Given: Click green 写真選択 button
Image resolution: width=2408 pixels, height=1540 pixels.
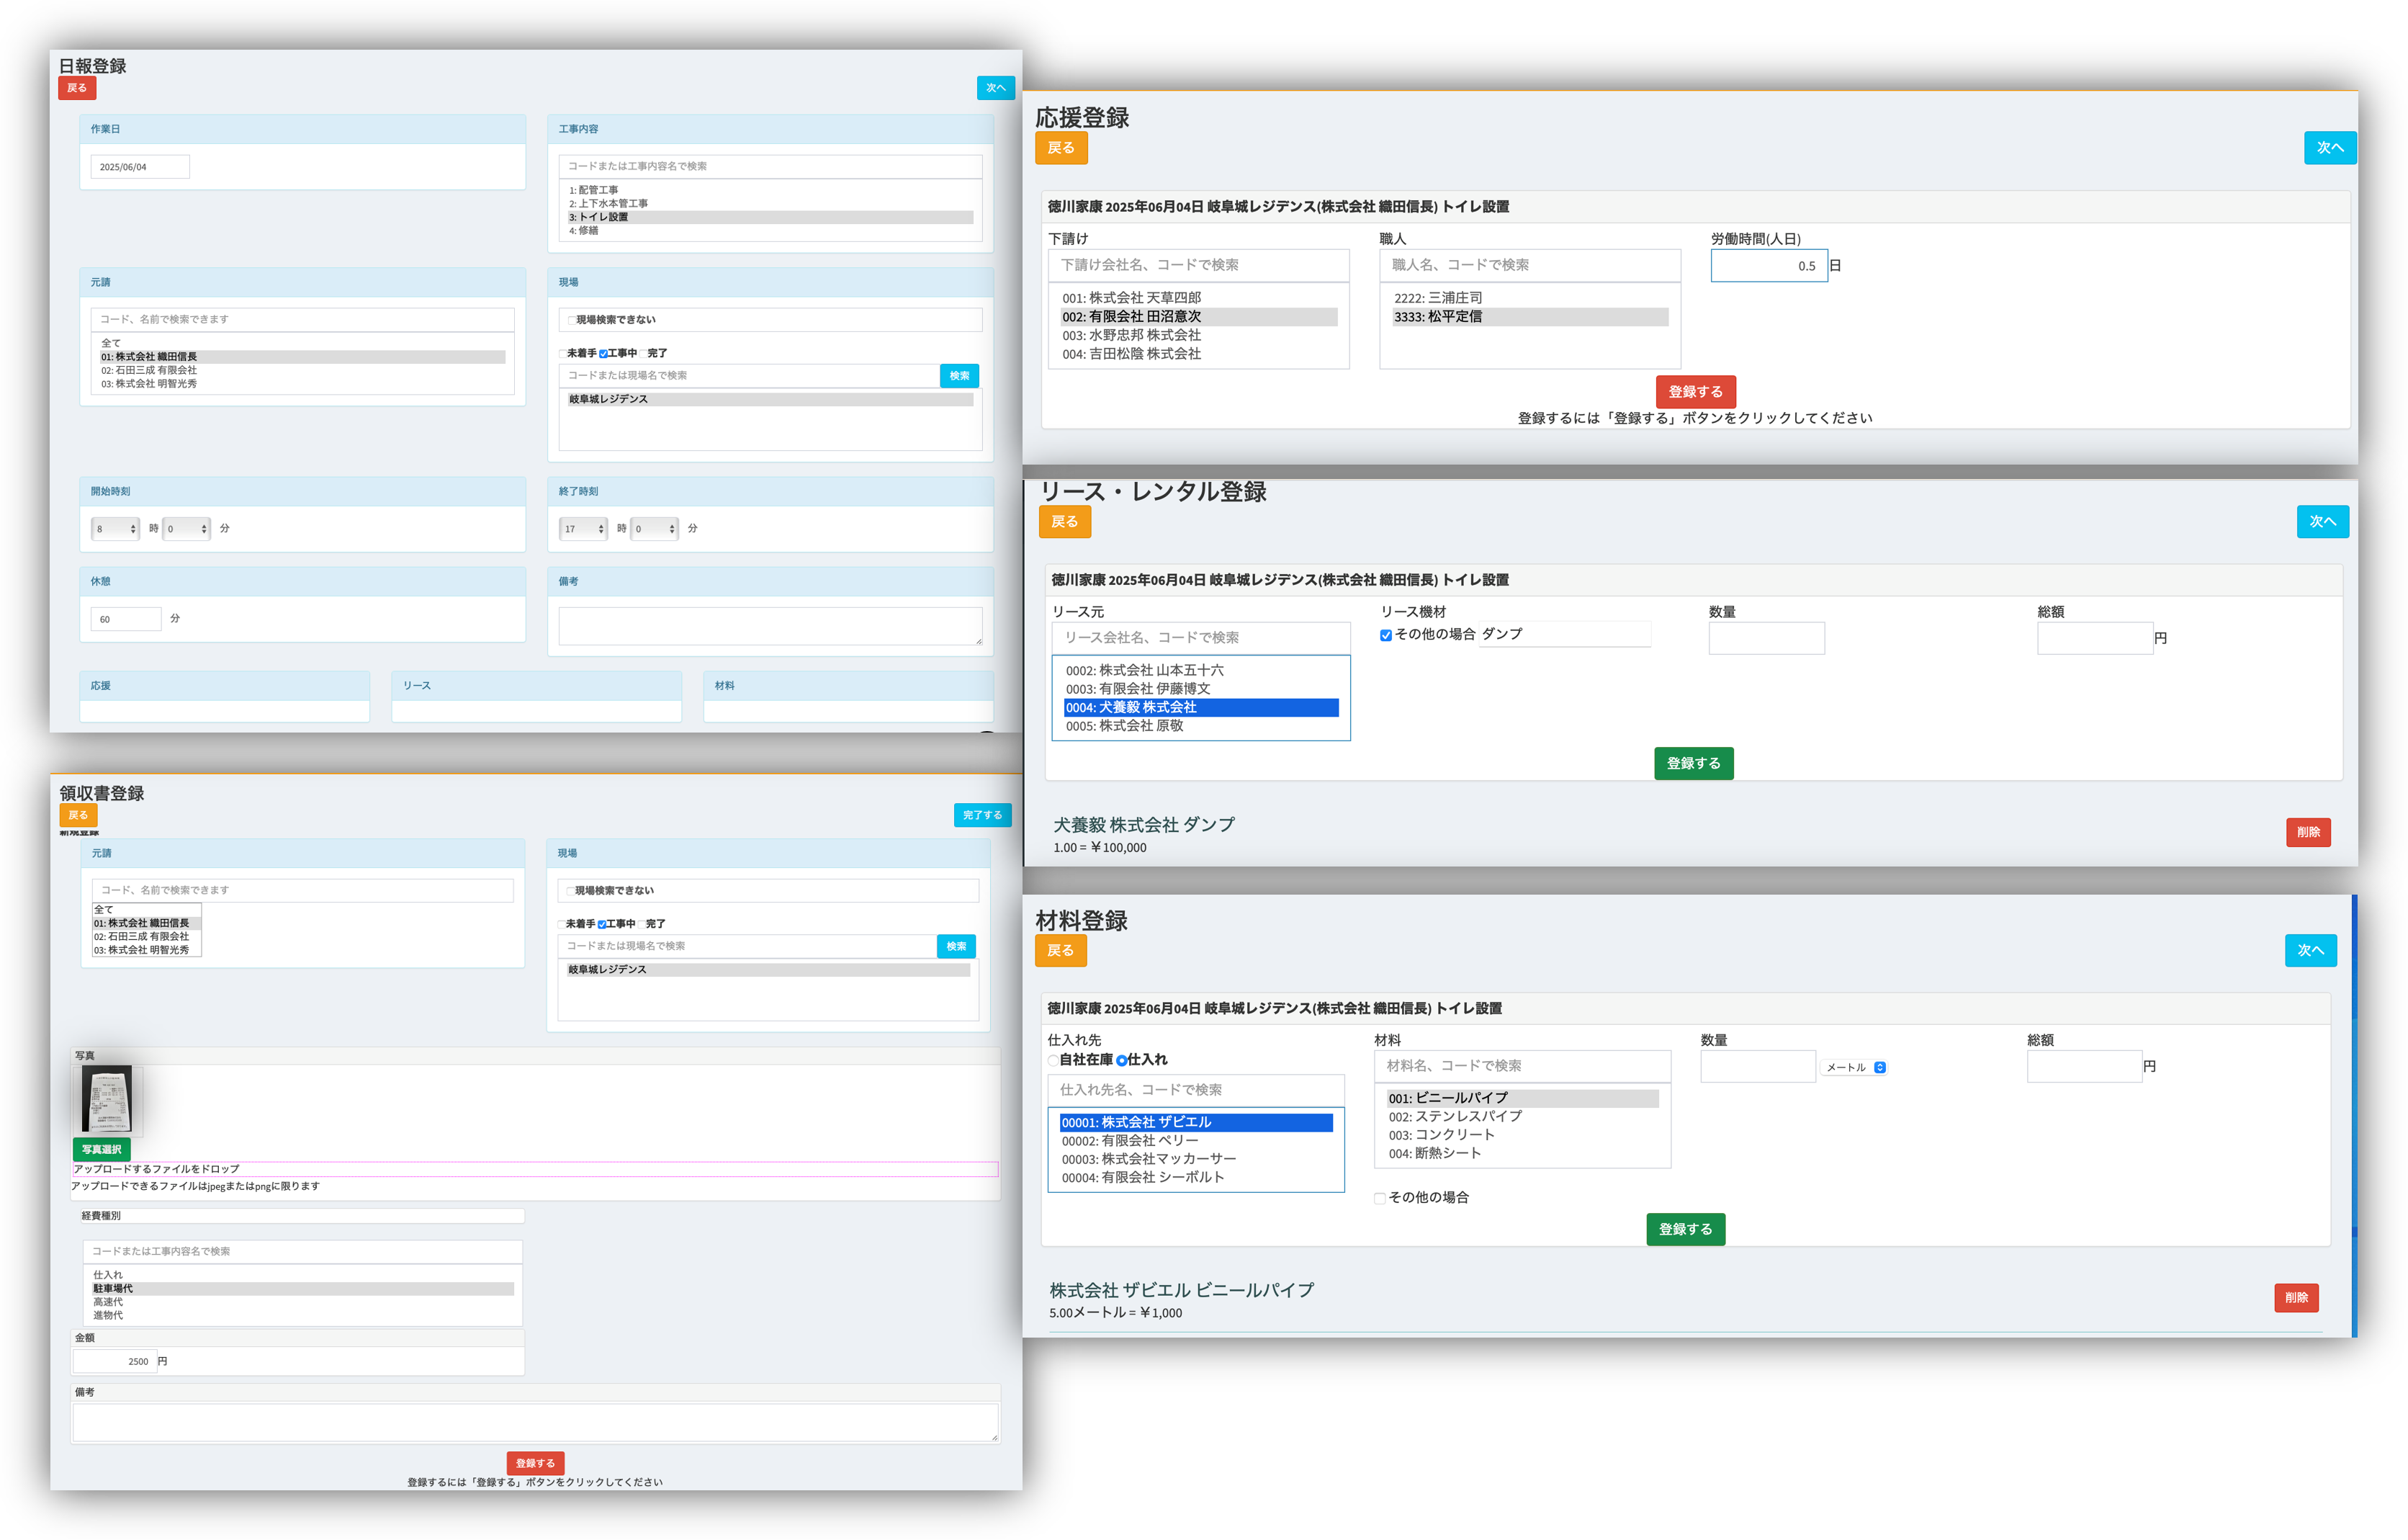Looking at the screenshot, I should coord(102,1149).
